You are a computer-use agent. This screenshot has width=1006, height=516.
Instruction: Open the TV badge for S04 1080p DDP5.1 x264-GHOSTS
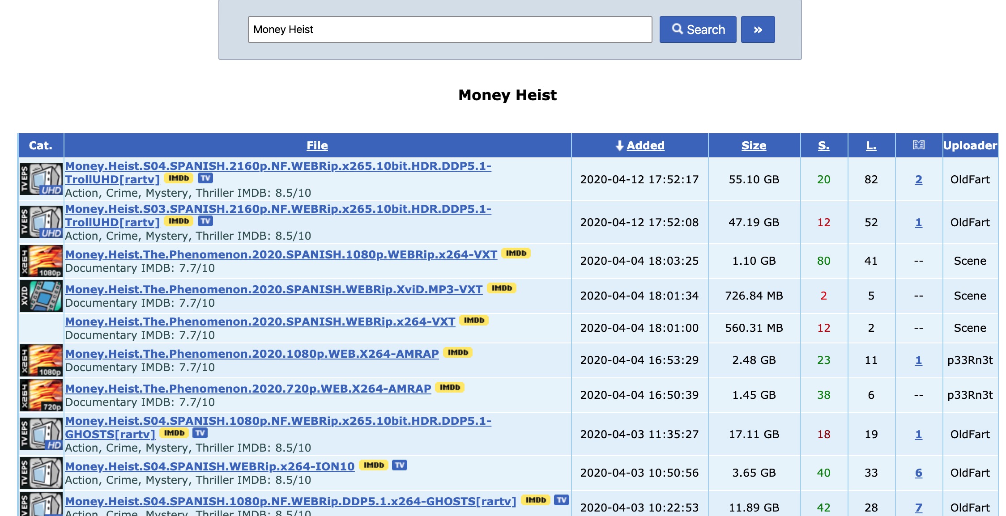[562, 500]
